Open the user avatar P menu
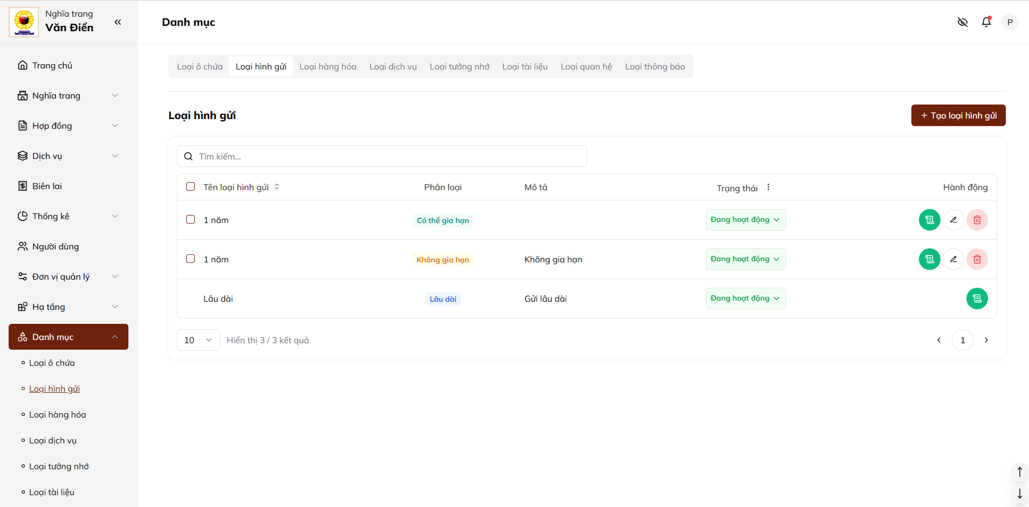 pyautogui.click(x=1010, y=22)
